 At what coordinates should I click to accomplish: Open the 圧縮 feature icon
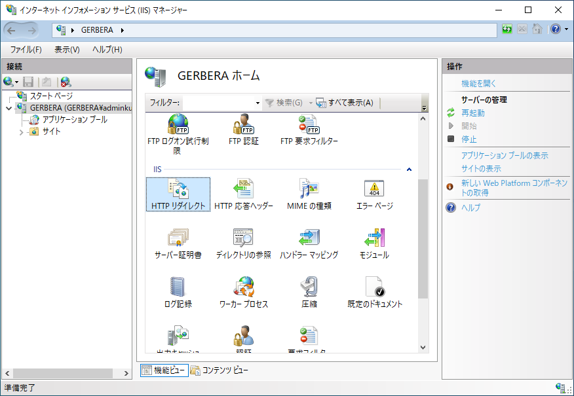309,292
